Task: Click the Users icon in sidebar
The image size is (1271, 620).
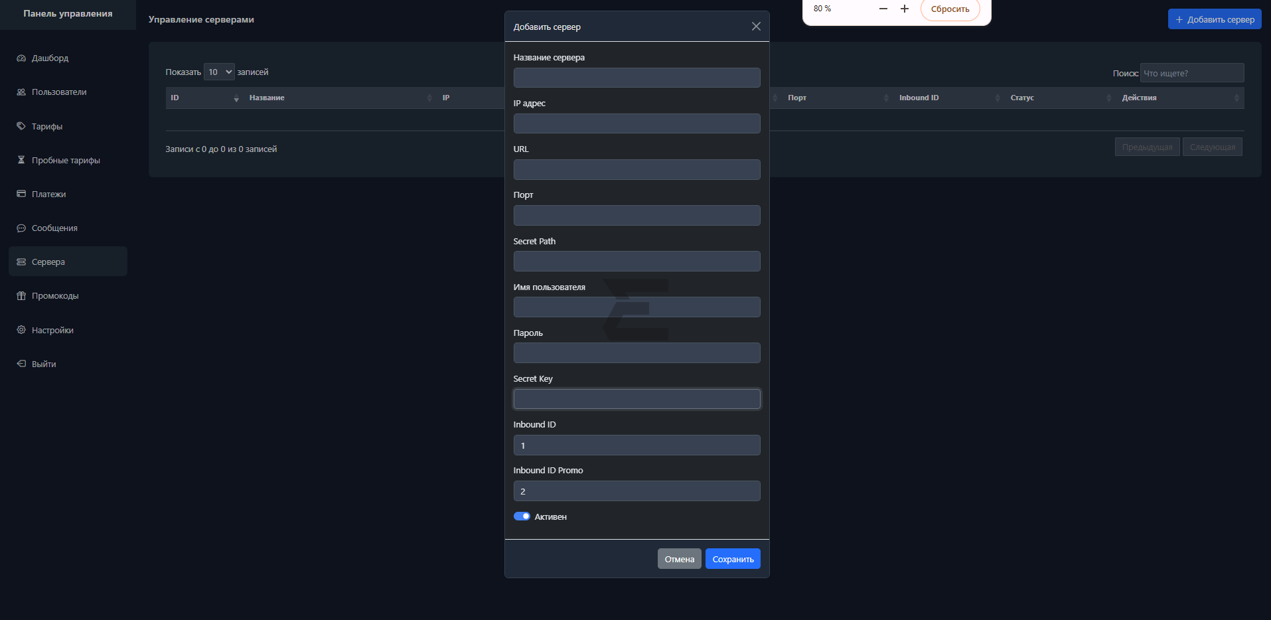Action: tap(21, 92)
